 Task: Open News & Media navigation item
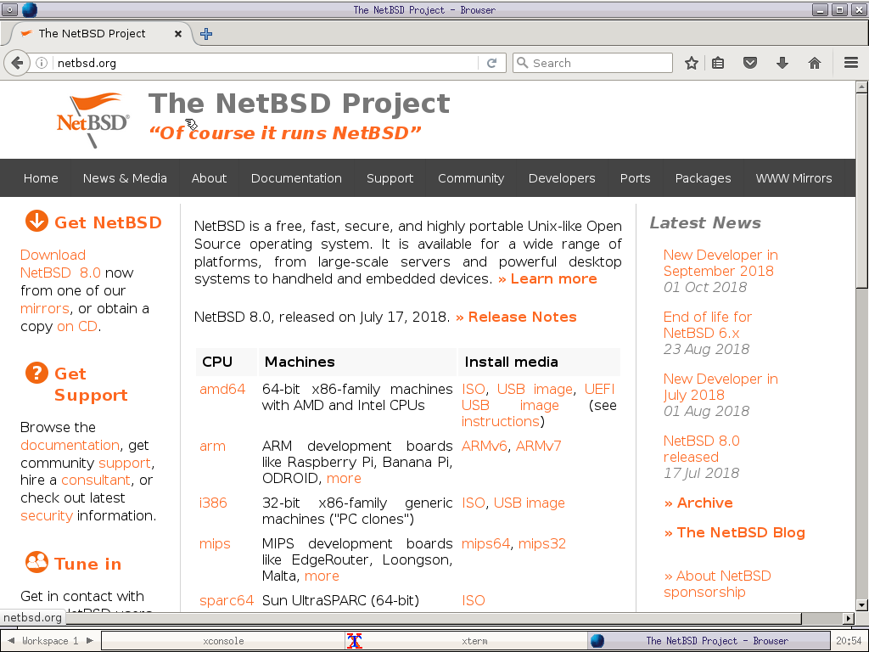tap(125, 178)
